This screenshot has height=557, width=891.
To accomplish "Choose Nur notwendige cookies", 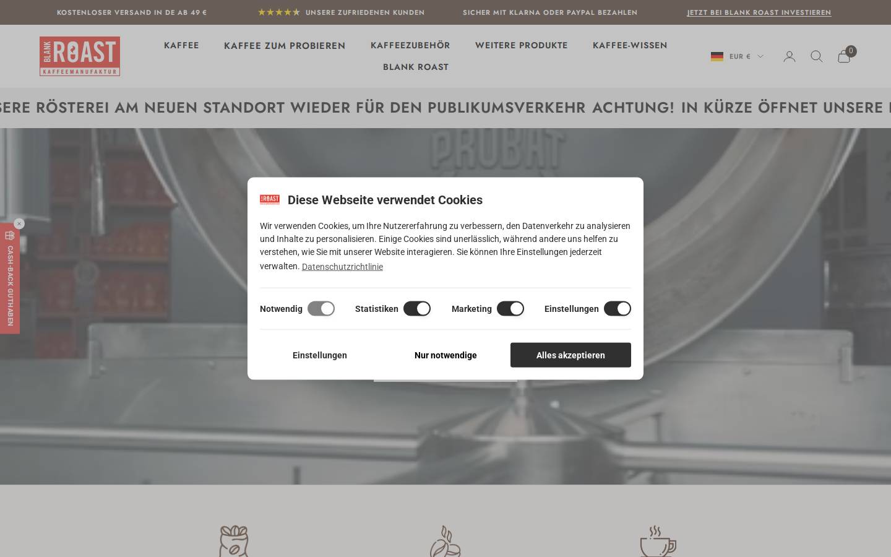I will tap(445, 355).
